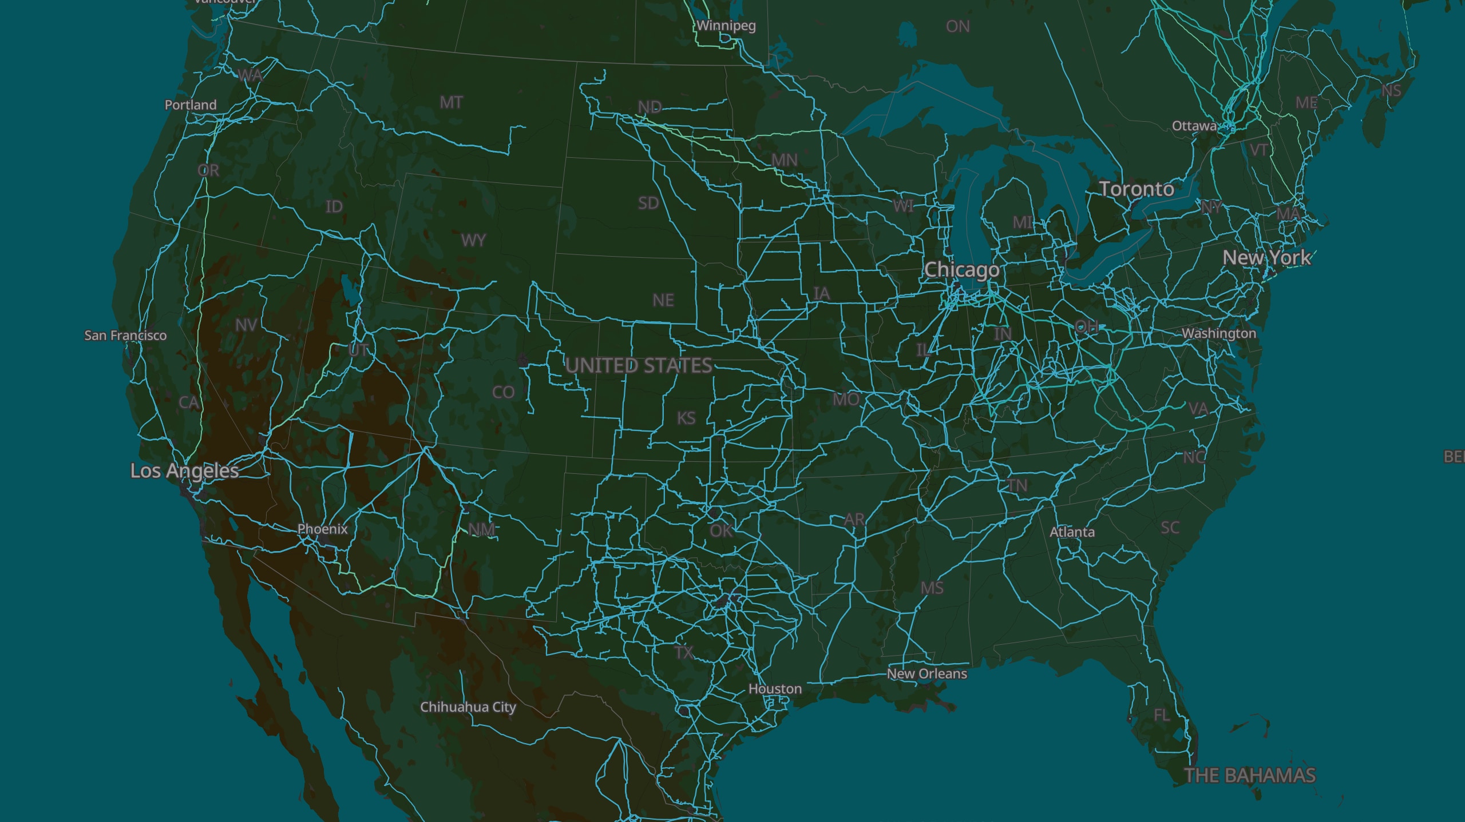Click the CO state label
This screenshot has height=822, width=1465.
(503, 392)
